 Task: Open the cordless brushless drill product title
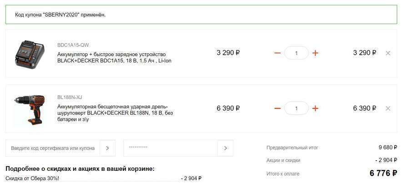click(x=115, y=113)
